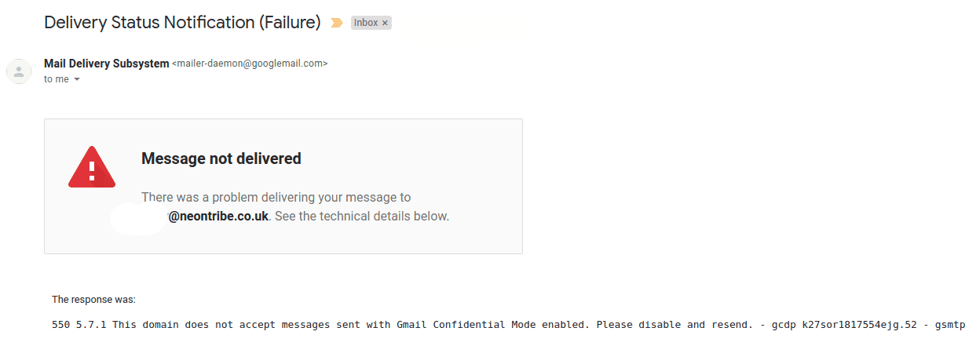Click the sender's avatar icon
The image size is (980, 346).
(19, 71)
